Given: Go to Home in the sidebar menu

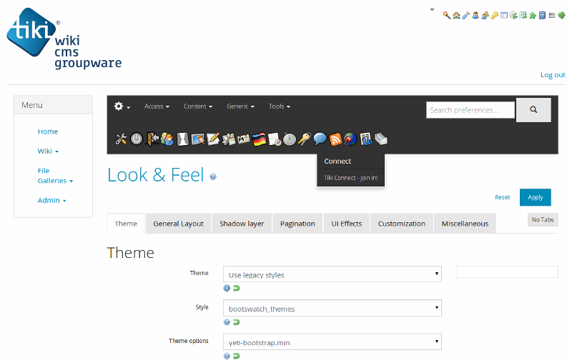Looking at the screenshot, I should (48, 131).
